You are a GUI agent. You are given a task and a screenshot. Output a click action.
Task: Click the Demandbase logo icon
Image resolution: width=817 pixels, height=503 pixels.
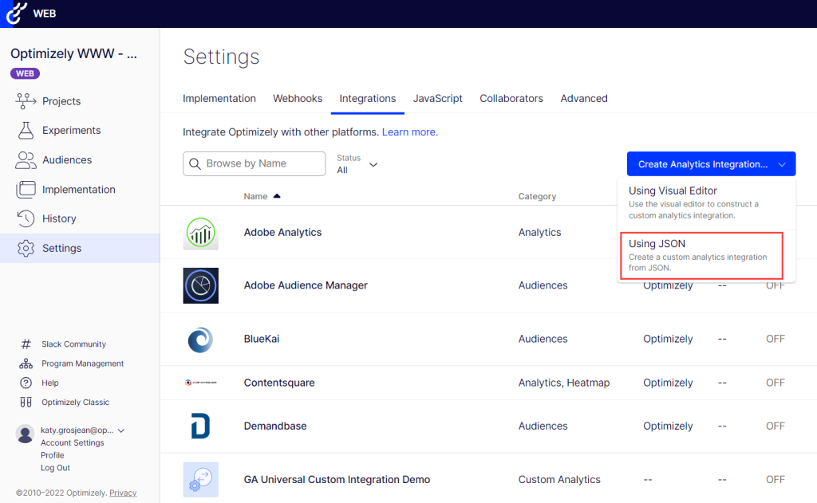200,426
